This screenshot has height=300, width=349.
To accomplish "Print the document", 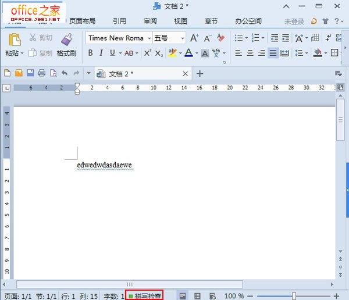I will click(42, 73).
